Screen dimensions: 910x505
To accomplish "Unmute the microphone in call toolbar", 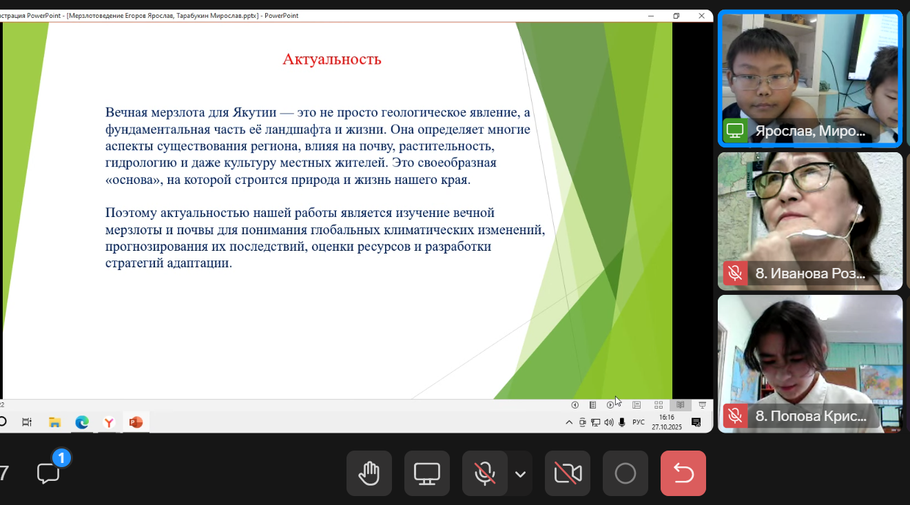I will pos(485,473).
